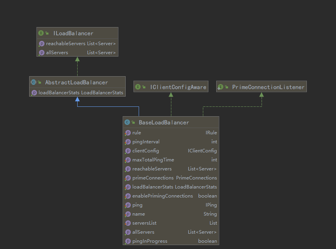This screenshot has height=249, width=336.
Task: Click the AbstractLoadBalancer abstract class icon
Action: (x=33, y=82)
